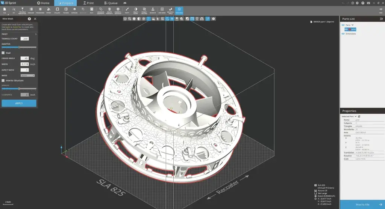Open the Queue tab
This screenshot has height=209, width=385.
pyautogui.click(x=111, y=3)
